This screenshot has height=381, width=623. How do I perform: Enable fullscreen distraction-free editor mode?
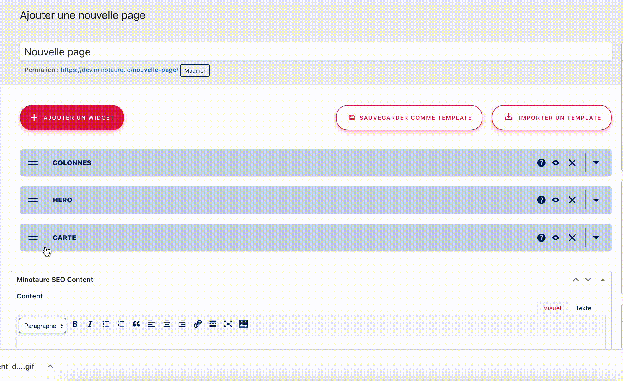point(228,324)
